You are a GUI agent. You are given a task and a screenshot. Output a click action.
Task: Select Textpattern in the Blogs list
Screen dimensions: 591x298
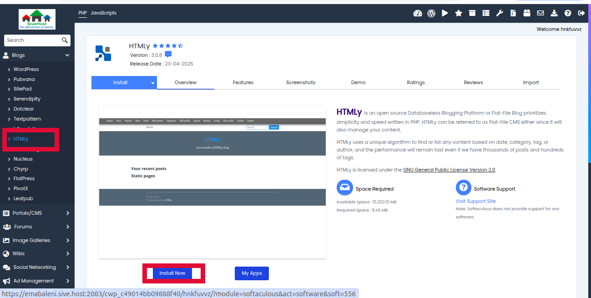27,119
